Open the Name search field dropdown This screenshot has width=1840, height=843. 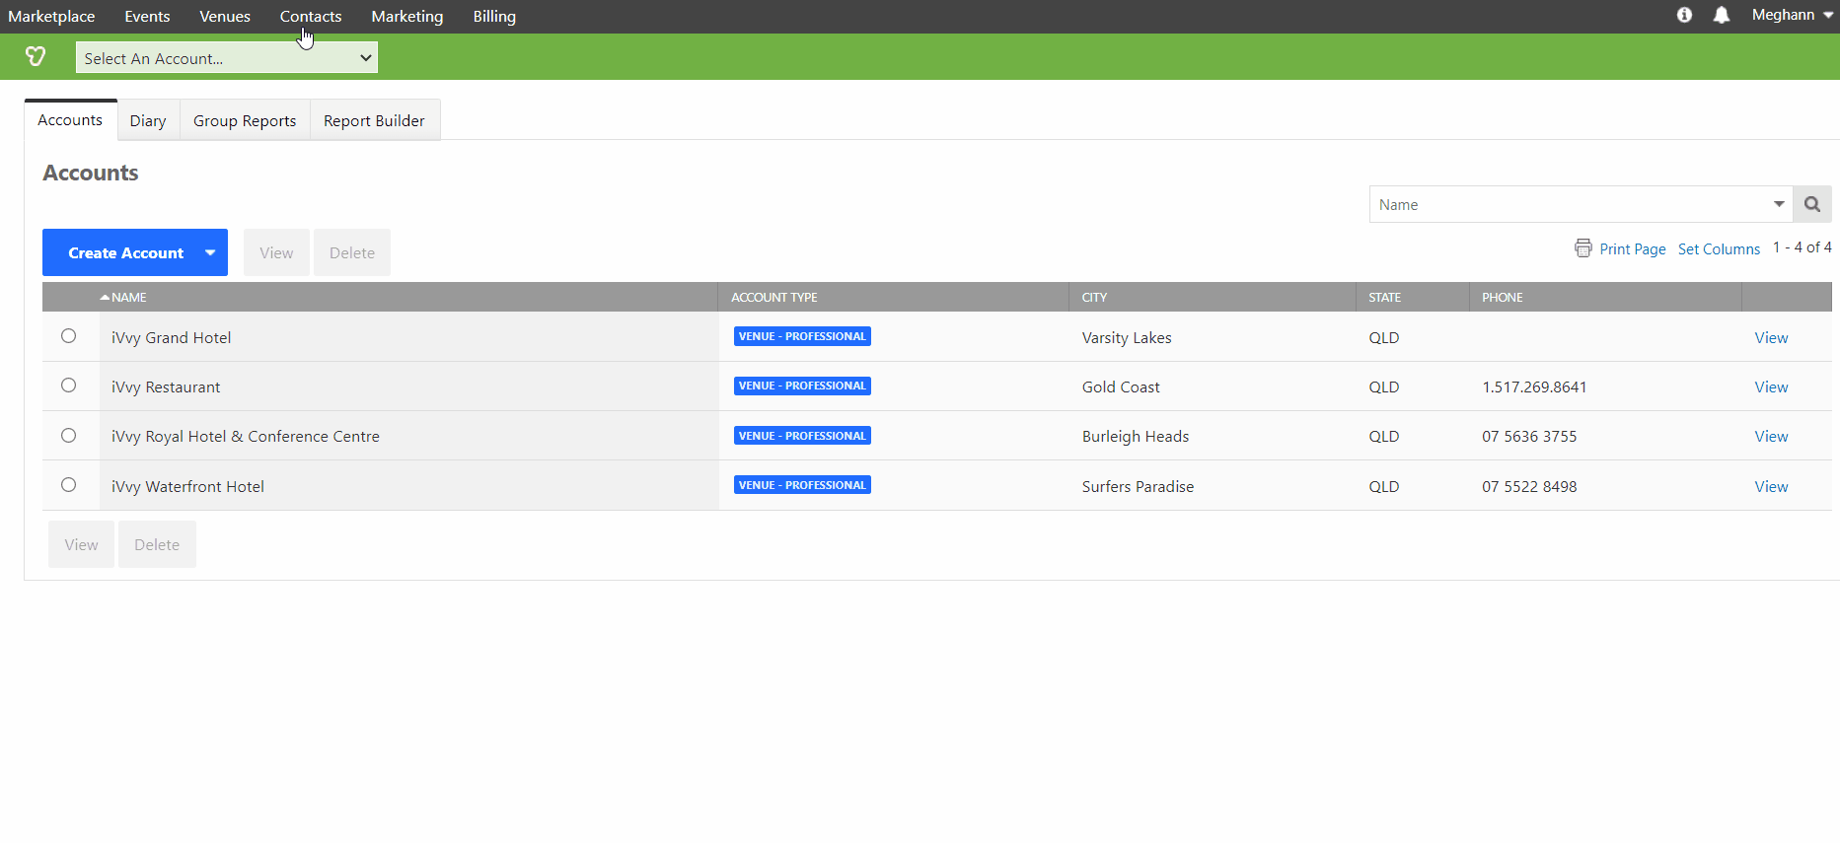click(1779, 204)
